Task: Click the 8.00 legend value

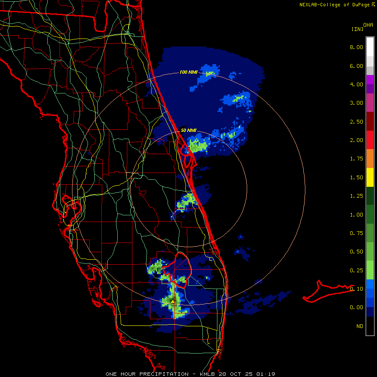Action: (356, 47)
